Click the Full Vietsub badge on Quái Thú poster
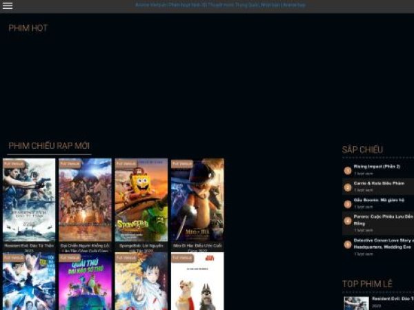 pyautogui.click(x=70, y=258)
